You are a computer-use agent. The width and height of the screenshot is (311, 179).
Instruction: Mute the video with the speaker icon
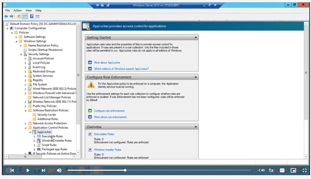[59, 170]
